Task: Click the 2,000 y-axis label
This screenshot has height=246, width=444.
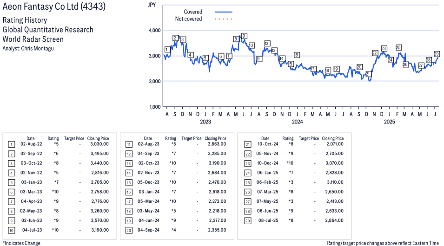Action: click(x=155, y=81)
